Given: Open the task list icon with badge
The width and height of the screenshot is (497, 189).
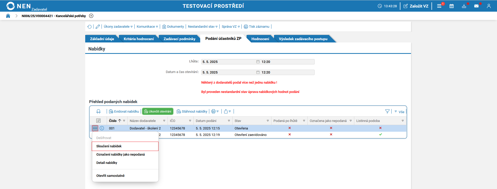Looking at the screenshot, I should coord(439,6).
